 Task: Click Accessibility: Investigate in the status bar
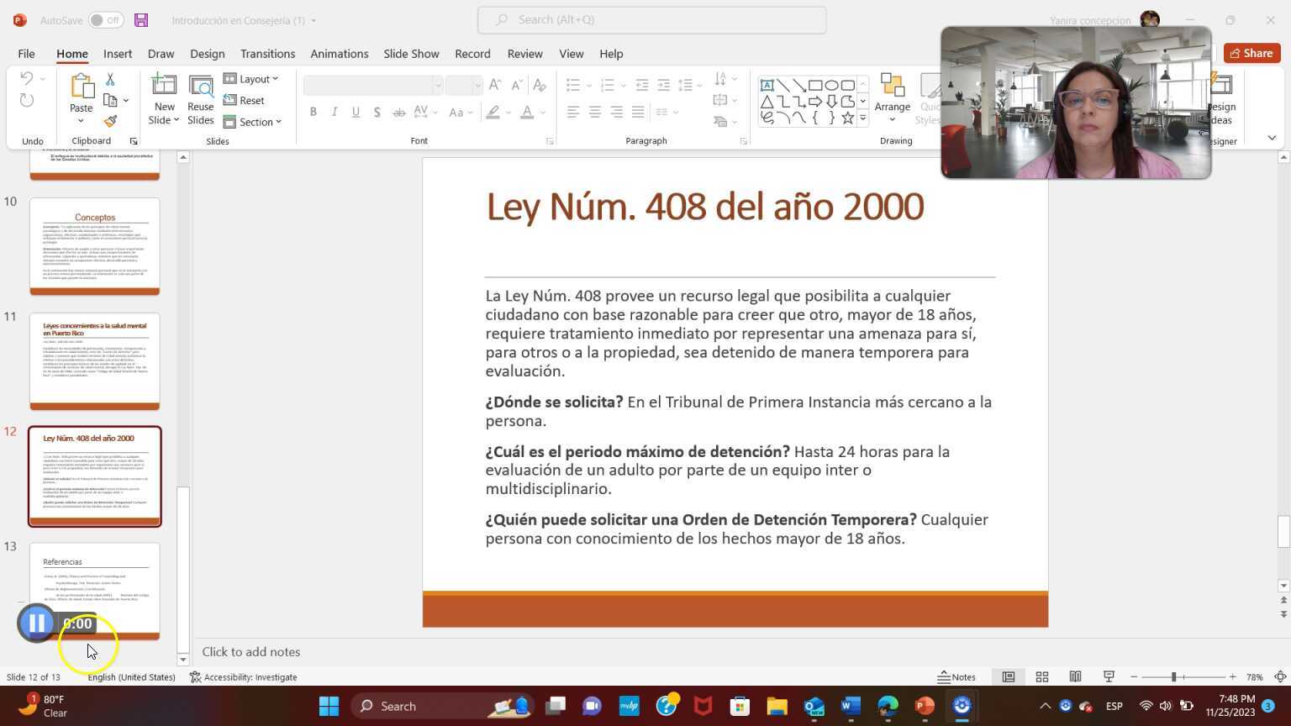pyautogui.click(x=252, y=676)
